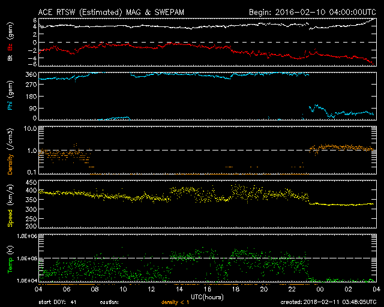Click the '1.0' tick on the Density axis
The width and height of the screenshot is (384, 307).
click(32, 151)
